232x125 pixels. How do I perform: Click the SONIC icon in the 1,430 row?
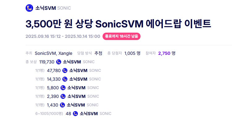[62, 105]
